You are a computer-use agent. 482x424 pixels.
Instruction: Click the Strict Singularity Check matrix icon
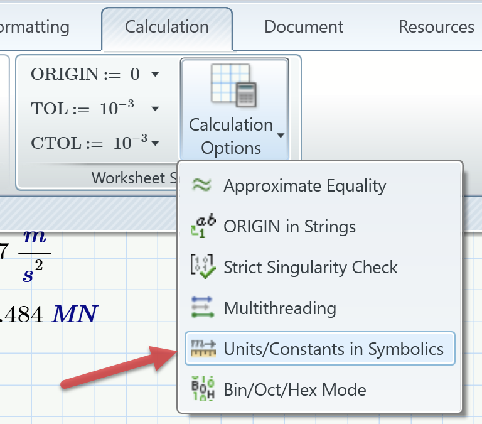pos(203,266)
